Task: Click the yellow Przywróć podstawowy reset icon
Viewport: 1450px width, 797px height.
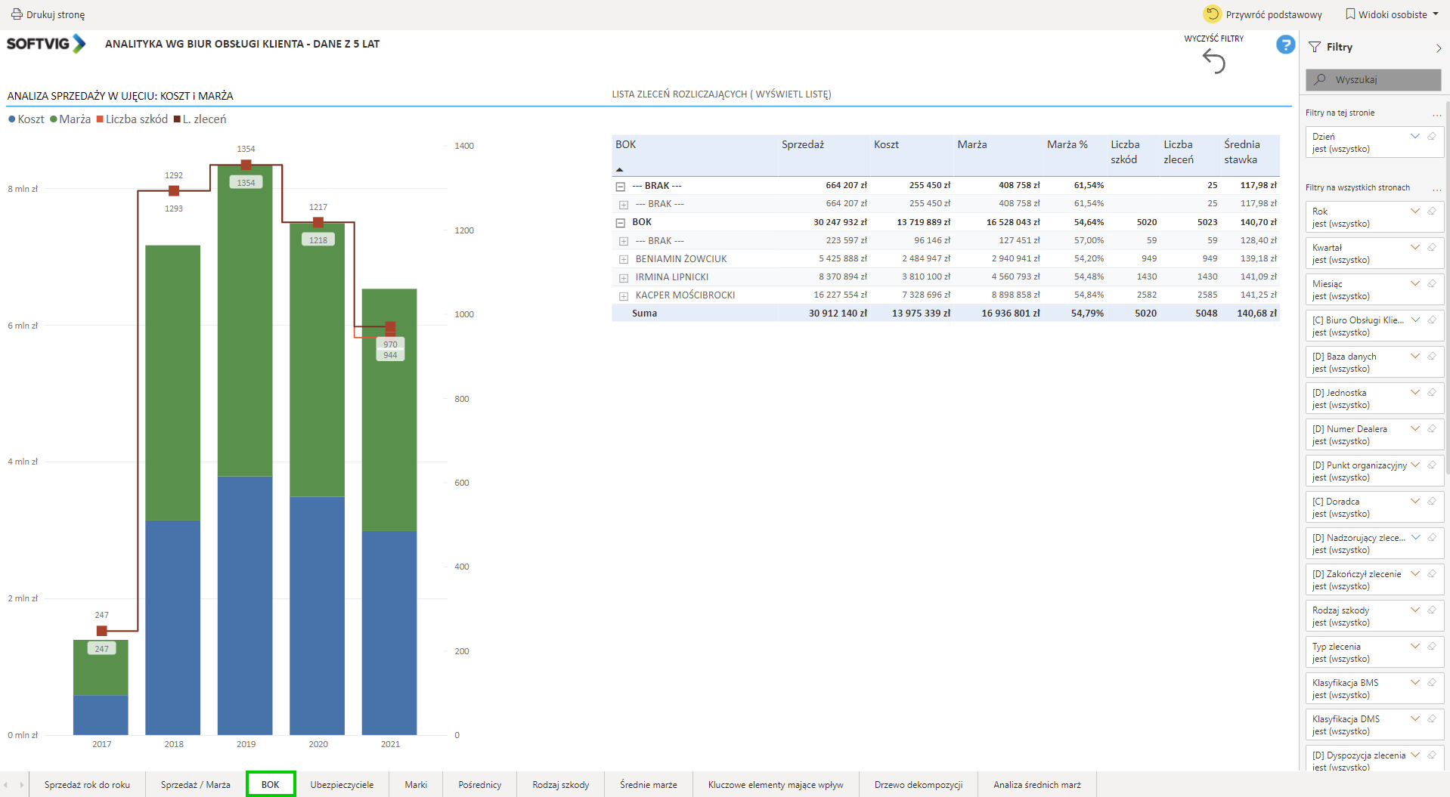Action: pyautogui.click(x=1212, y=14)
